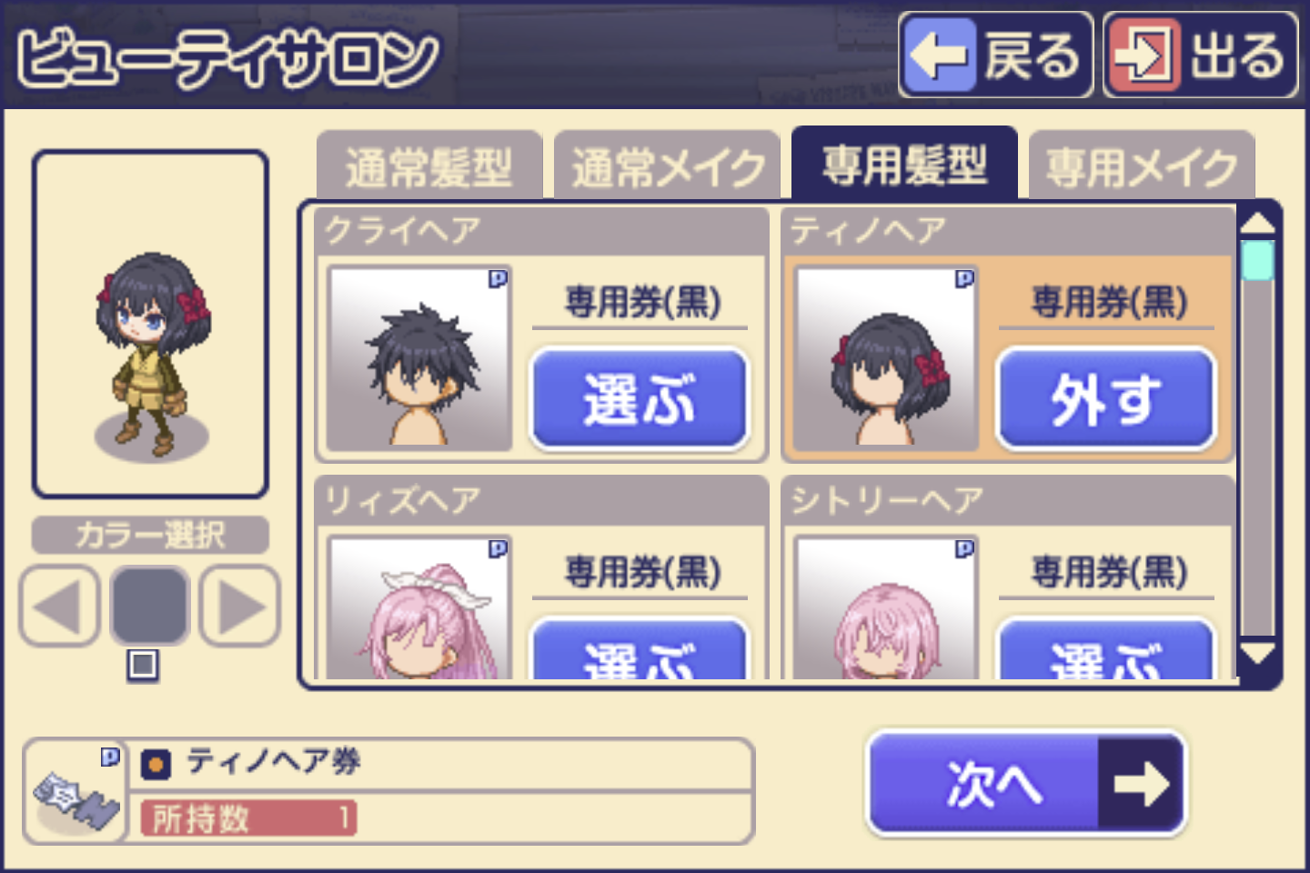Click the シトリーヘア hair thumbnail
This screenshot has height=873, width=1310.
click(886, 607)
